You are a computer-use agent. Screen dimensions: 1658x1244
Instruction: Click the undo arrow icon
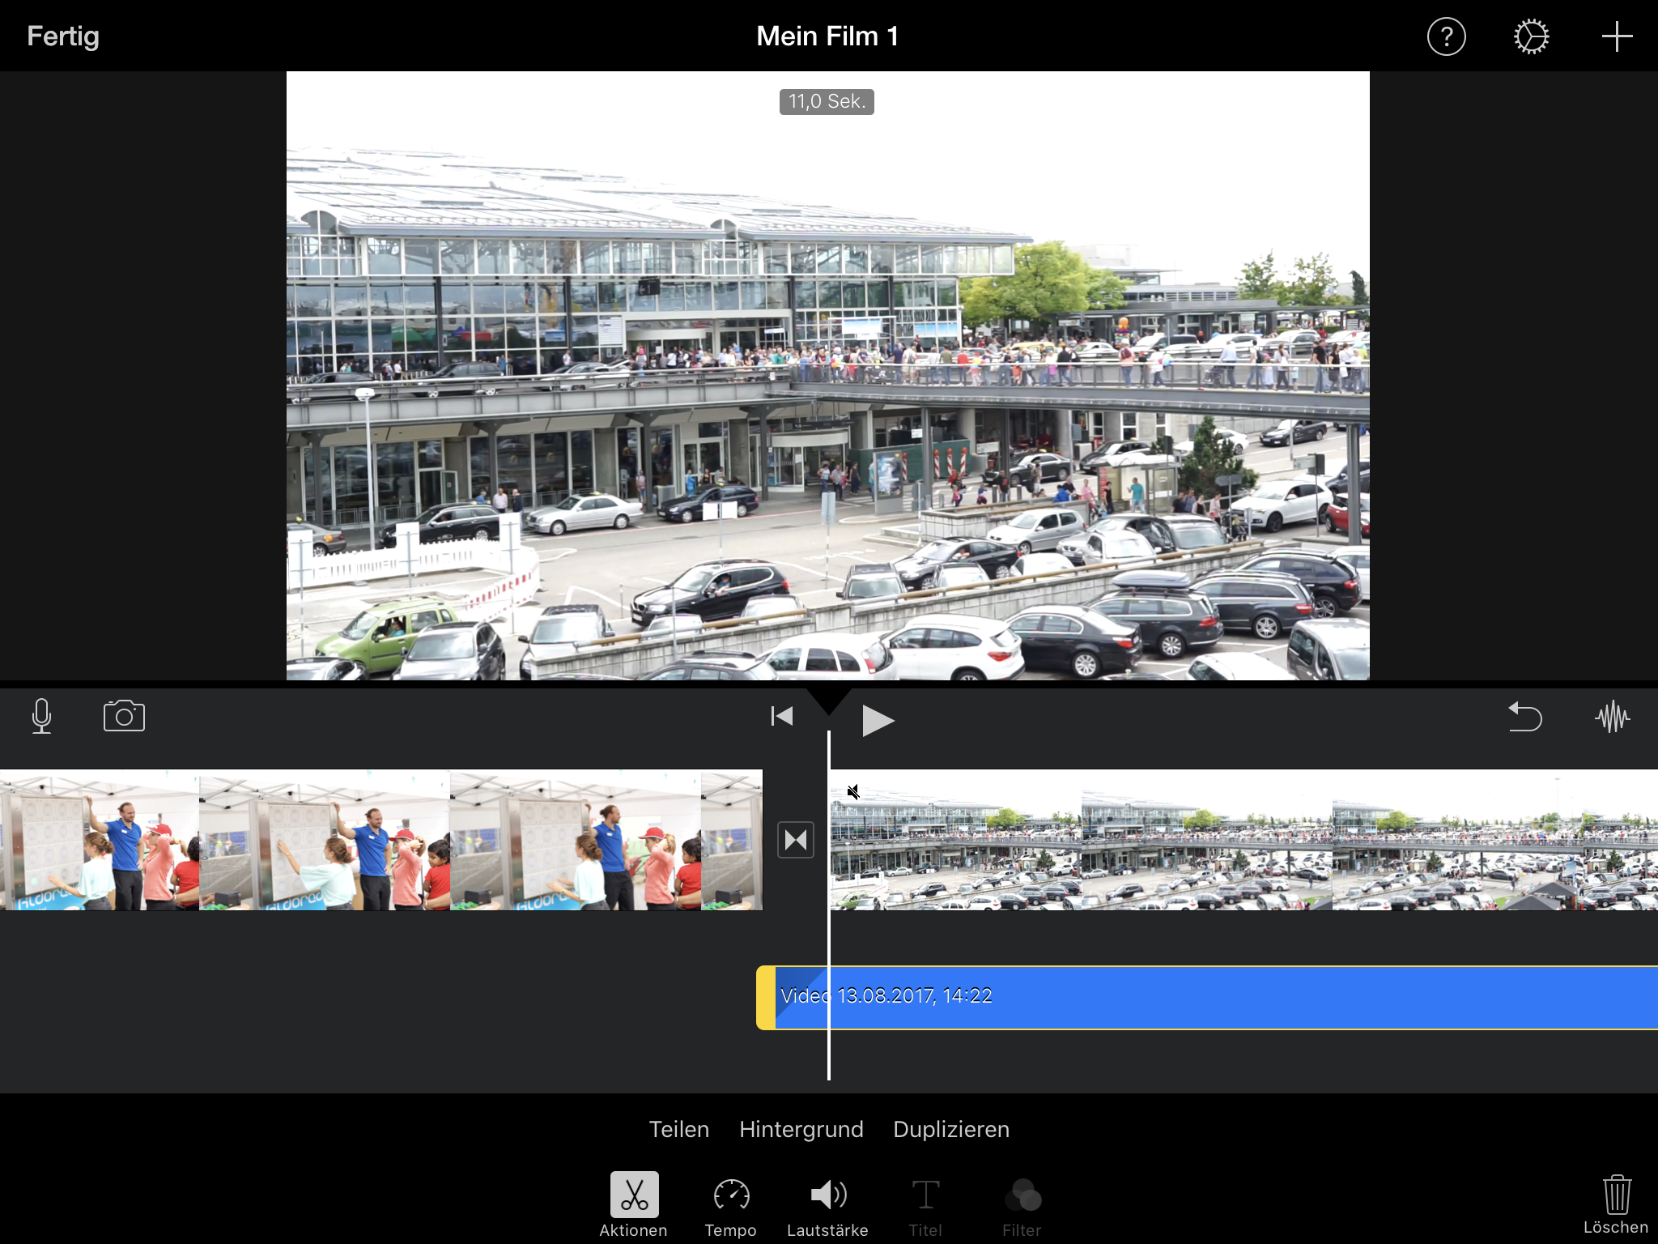pyautogui.click(x=1525, y=717)
